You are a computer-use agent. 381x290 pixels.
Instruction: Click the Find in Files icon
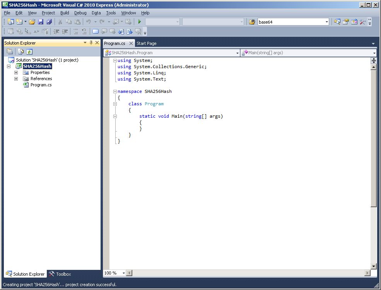click(x=252, y=22)
